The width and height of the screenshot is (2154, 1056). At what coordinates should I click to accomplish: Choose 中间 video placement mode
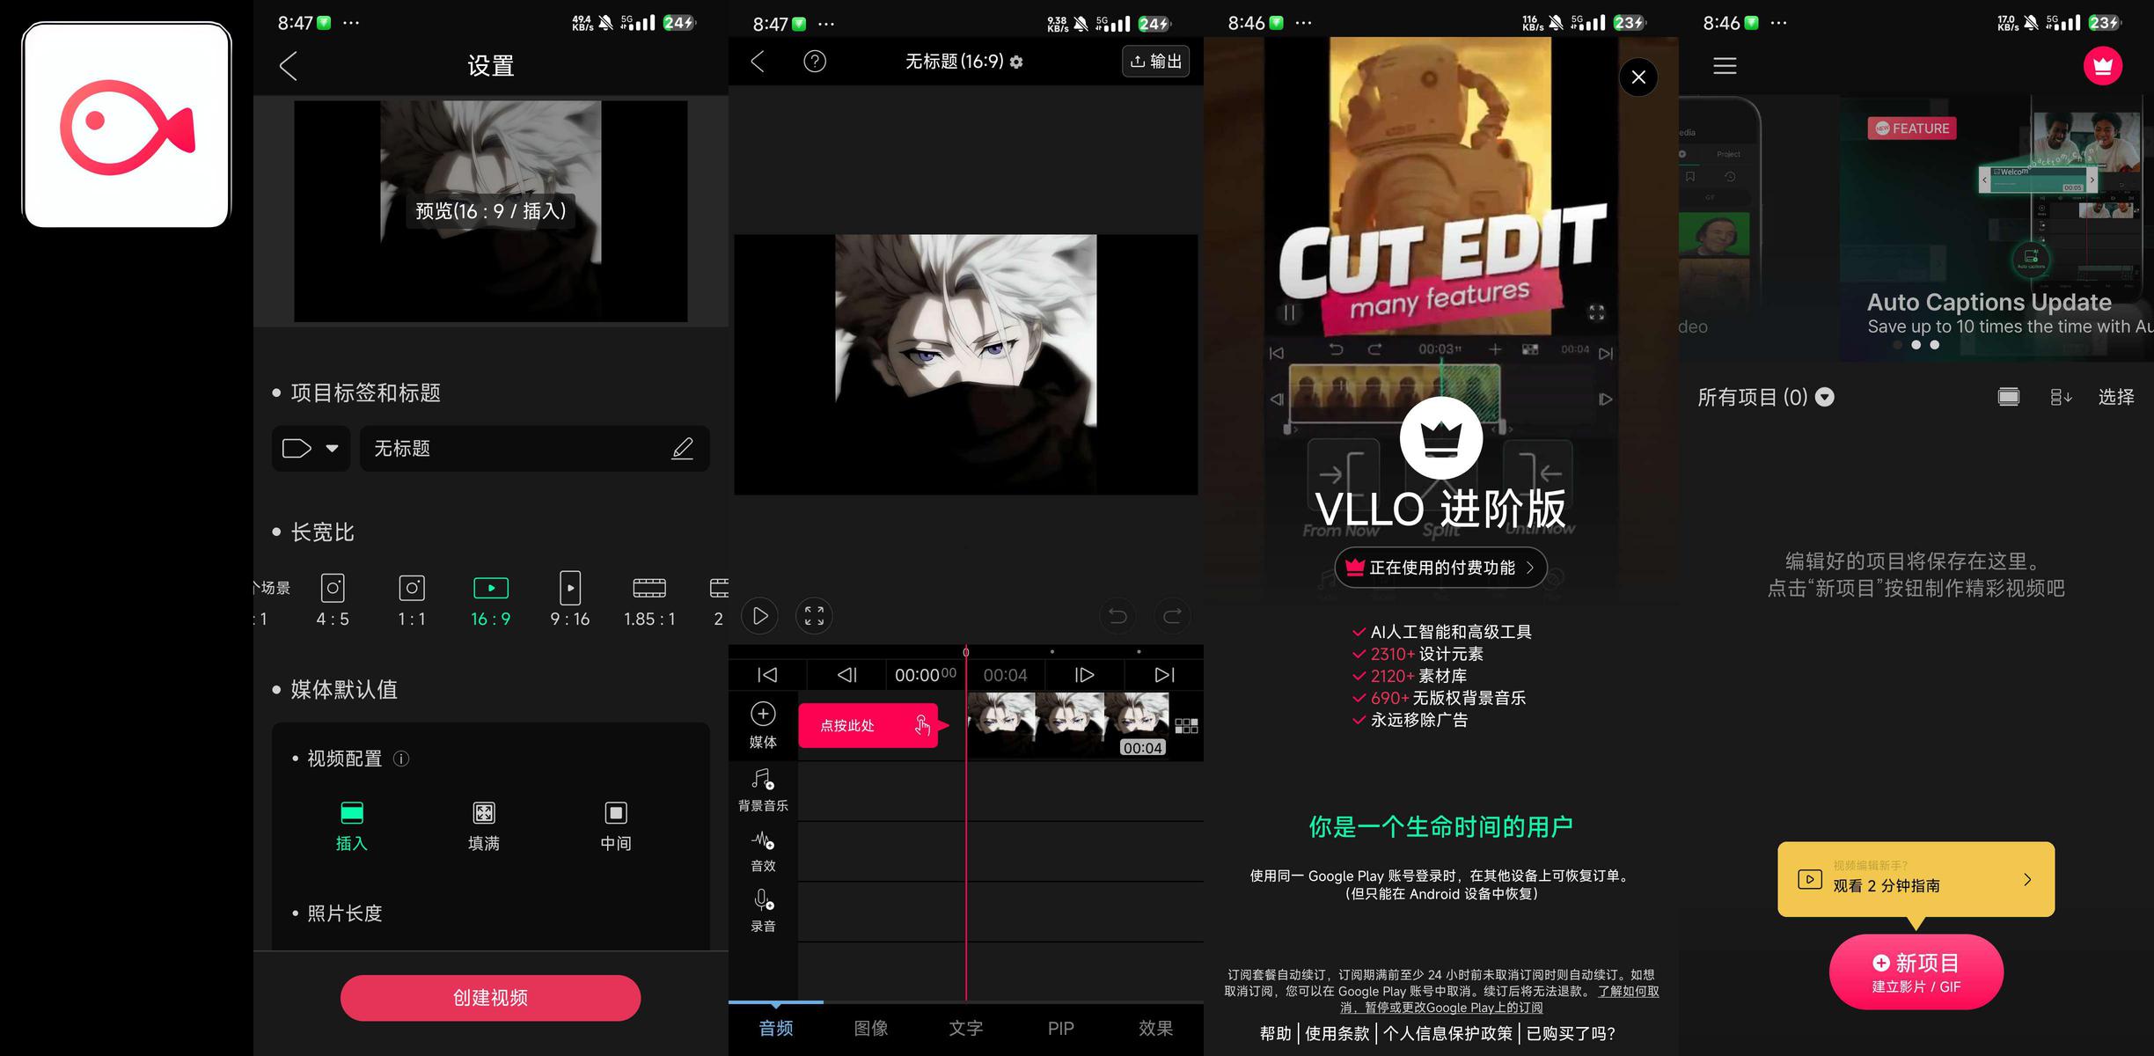click(x=616, y=825)
